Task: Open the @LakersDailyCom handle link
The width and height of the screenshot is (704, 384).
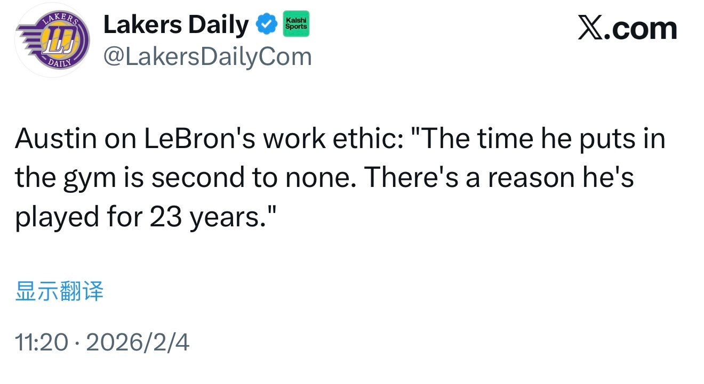Action: point(207,56)
